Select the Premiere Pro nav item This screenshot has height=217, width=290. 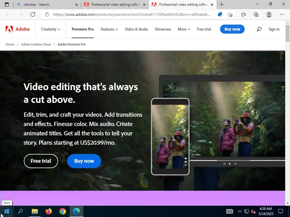[83, 29]
